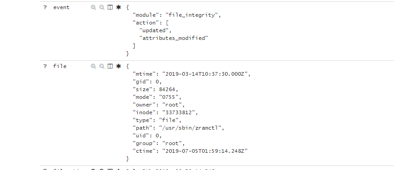Viewport: 394px width, 170px height.
Task: Select the event field name
Action: pos(61,8)
